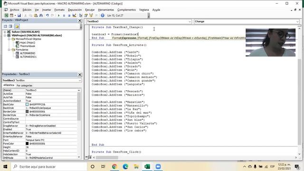Collapse the VBAProject (MACRO ALTOMARINO.xlsm) node
This screenshot has height=171, width=304.
5,35
